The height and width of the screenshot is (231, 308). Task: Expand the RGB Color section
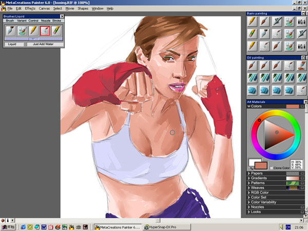tap(249, 192)
